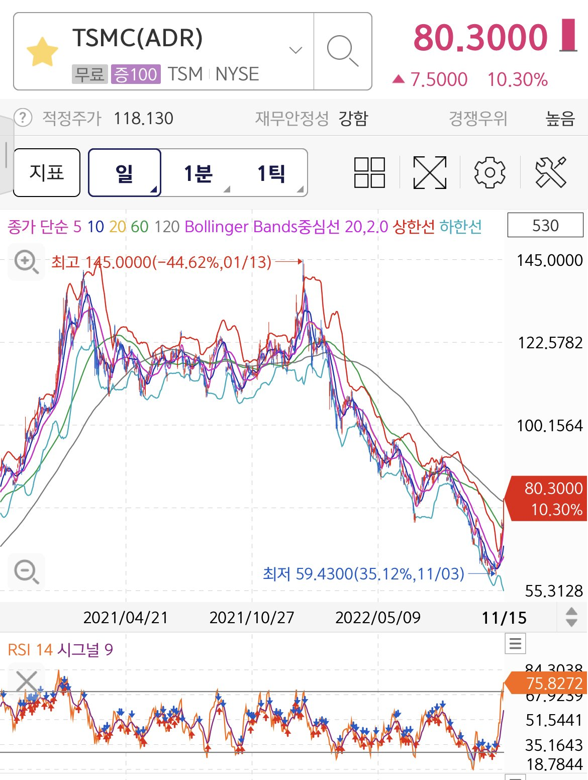Click the 하한선 lower band legend
This screenshot has height=780, width=588.
pyautogui.click(x=461, y=227)
